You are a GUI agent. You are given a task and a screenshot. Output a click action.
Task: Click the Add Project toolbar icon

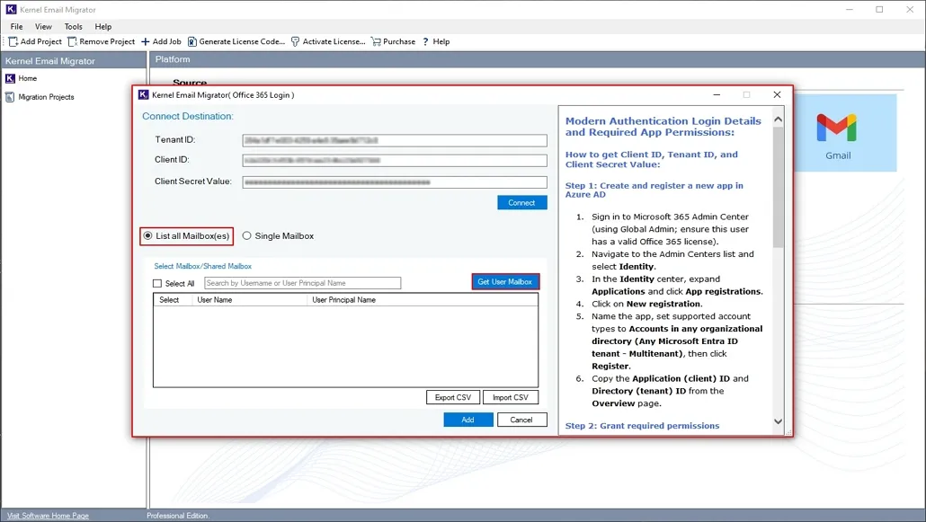coord(12,41)
